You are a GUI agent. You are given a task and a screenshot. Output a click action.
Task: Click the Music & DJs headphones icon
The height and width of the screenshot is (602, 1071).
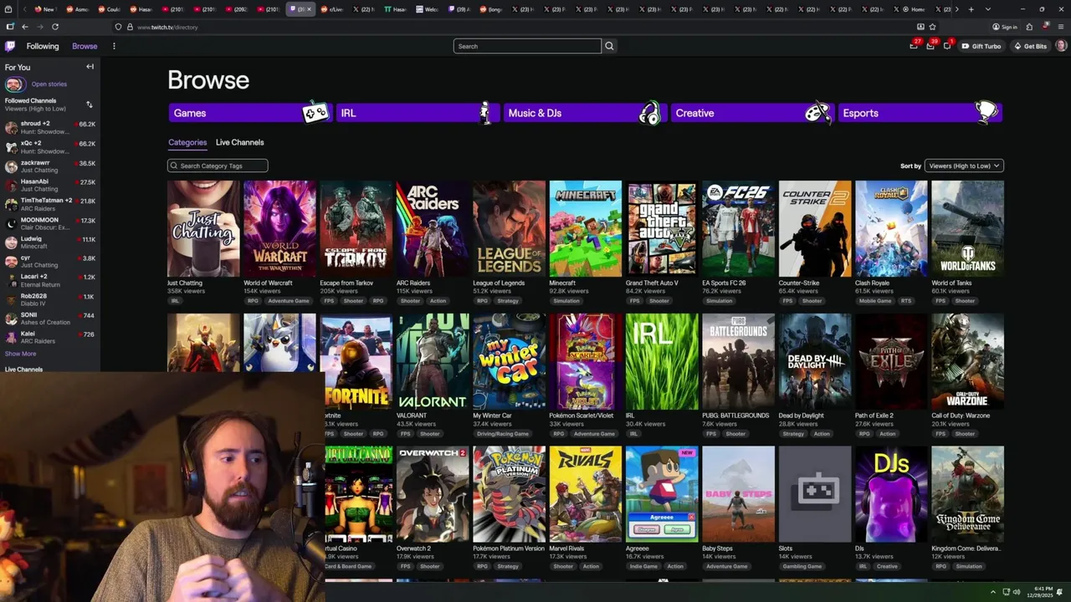[650, 113]
